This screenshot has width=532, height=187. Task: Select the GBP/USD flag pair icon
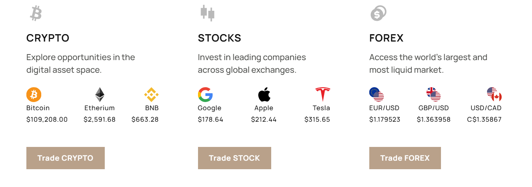pyautogui.click(x=434, y=95)
